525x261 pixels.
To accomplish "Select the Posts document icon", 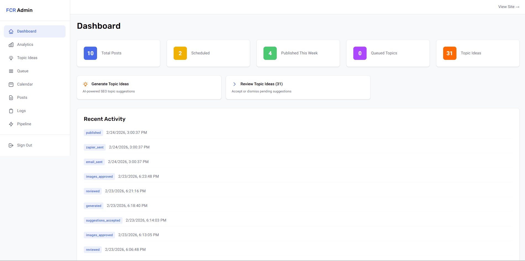I will click(x=11, y=97).
